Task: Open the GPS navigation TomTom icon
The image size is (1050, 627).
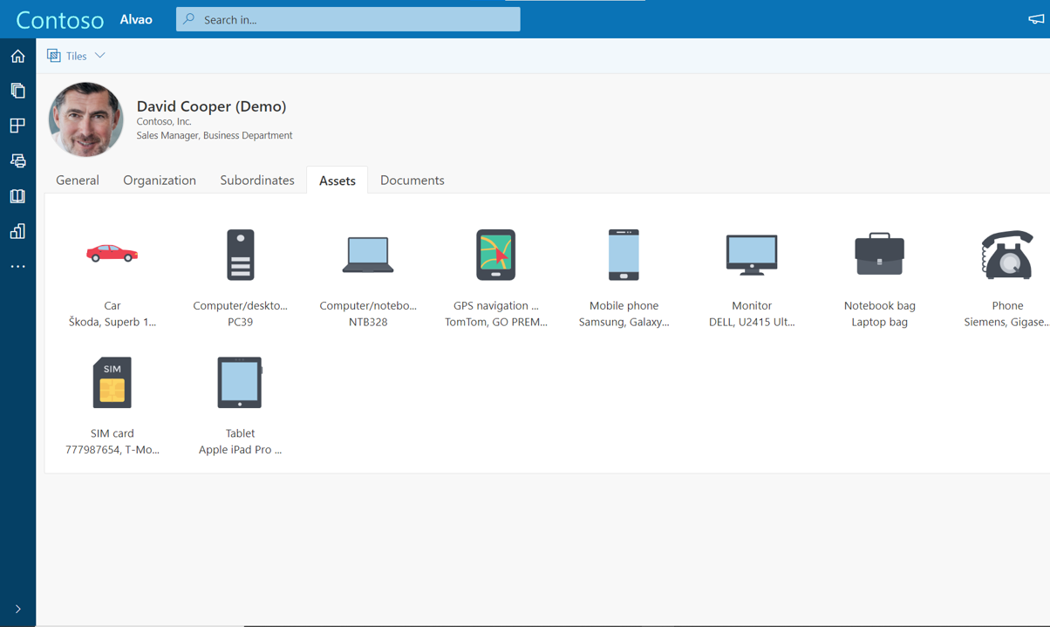Action: pos(496,255)
